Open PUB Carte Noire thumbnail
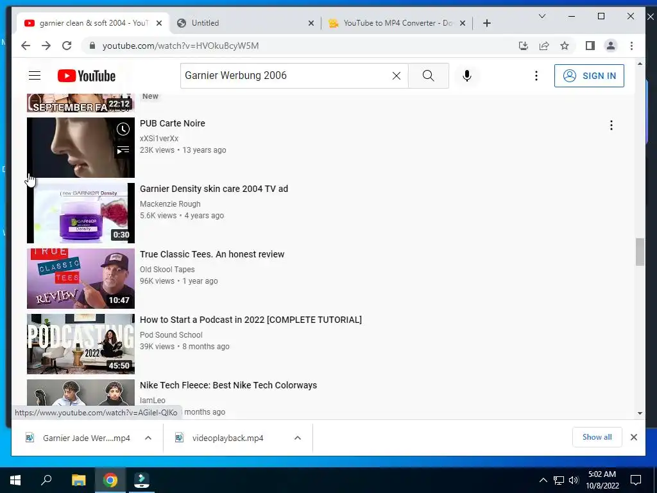 (80, 148)
